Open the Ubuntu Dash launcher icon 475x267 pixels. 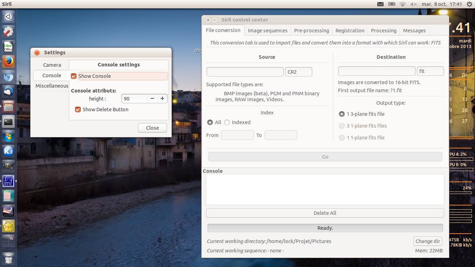[8, 16]
